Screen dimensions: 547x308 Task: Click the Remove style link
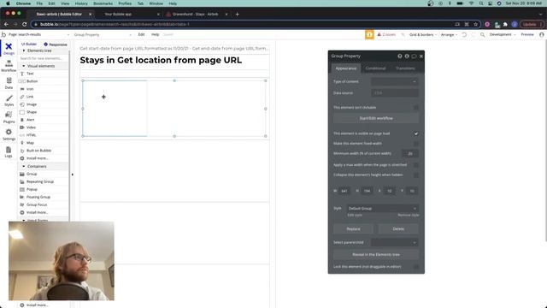(x=409, y=215)
